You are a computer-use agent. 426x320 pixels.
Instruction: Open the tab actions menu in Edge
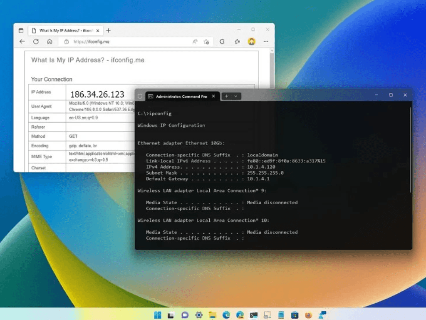coord(21,30)
